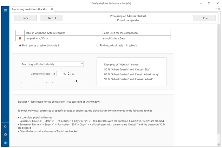The image size is (222, 148).
Task: Open the tab list dropdown arrow
Action: point(216,9)
